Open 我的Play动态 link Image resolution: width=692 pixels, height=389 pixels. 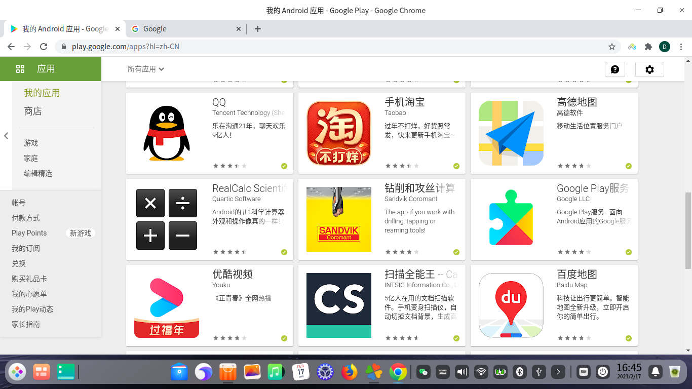32,309
